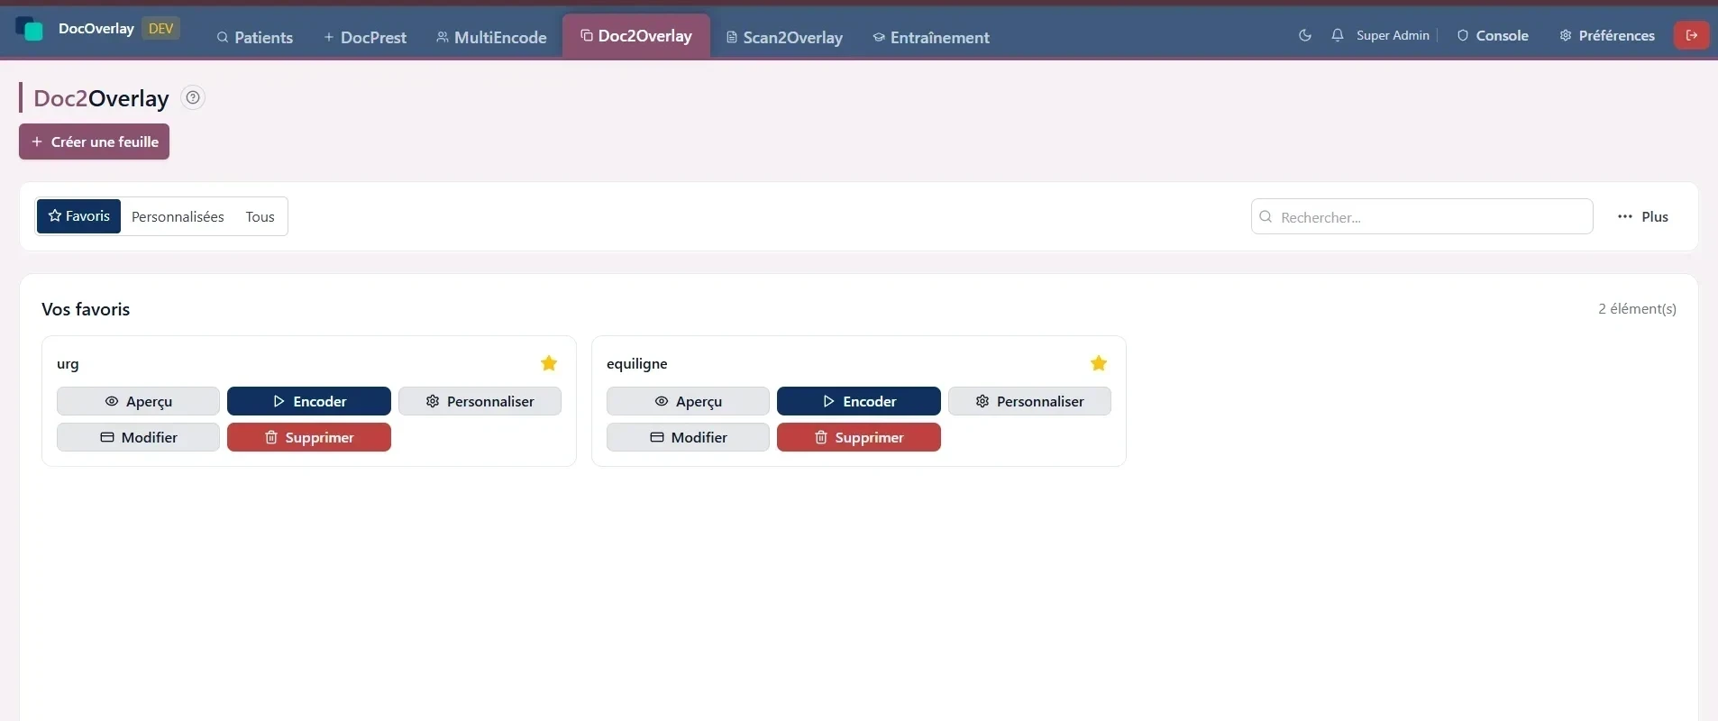1718x721 pixels.
Task: Go to Scan2Overlay tab
Action: point(784,37)
